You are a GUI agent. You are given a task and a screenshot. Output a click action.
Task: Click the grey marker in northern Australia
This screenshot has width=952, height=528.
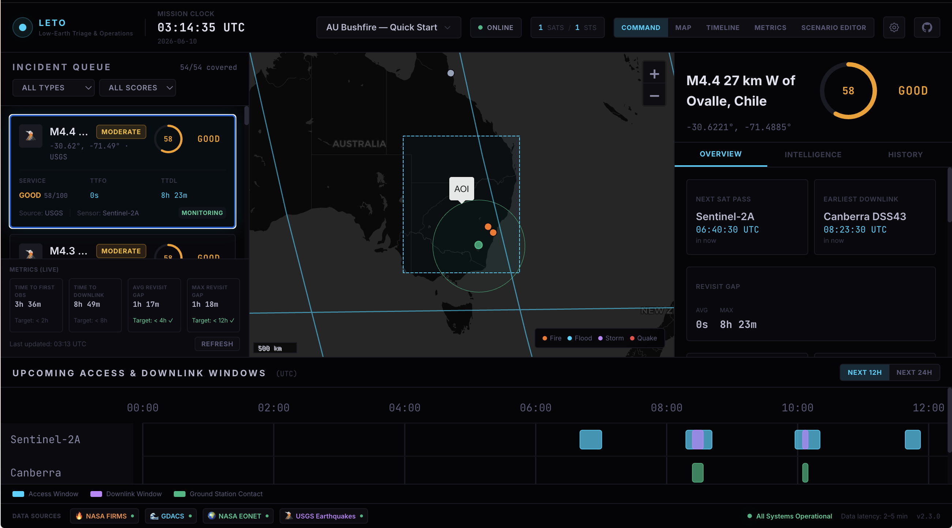click(450, 73)
